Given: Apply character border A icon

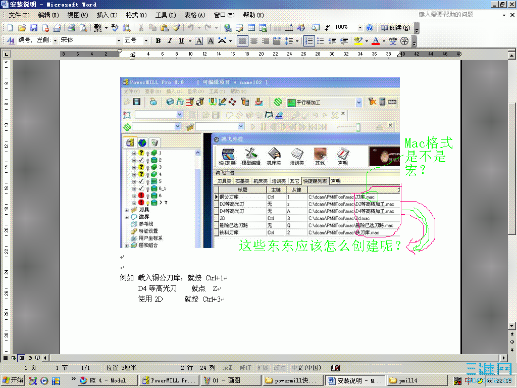Looking at the screenshot, I should tap(199, 41).
